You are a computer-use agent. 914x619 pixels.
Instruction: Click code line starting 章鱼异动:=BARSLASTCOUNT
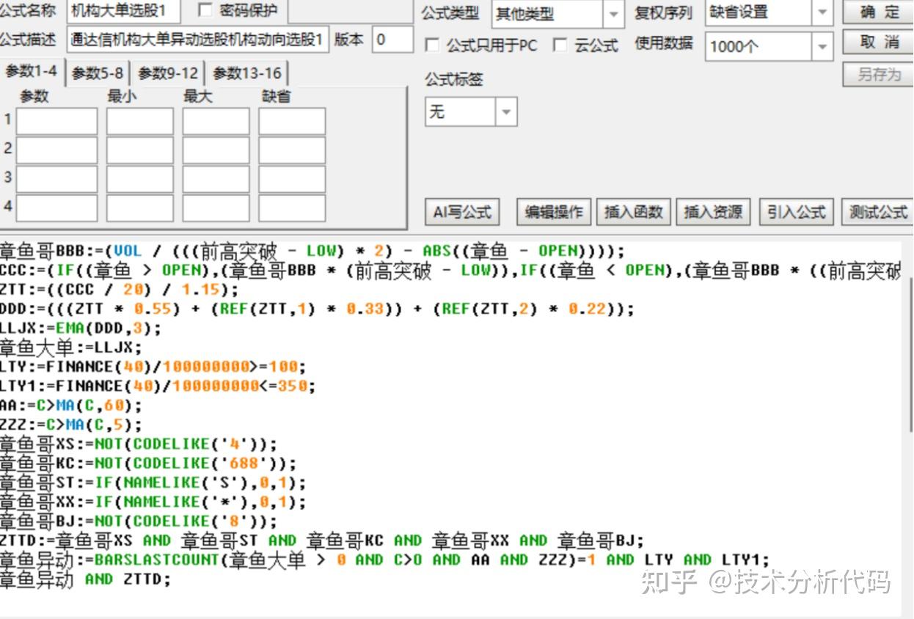[385, 560]
